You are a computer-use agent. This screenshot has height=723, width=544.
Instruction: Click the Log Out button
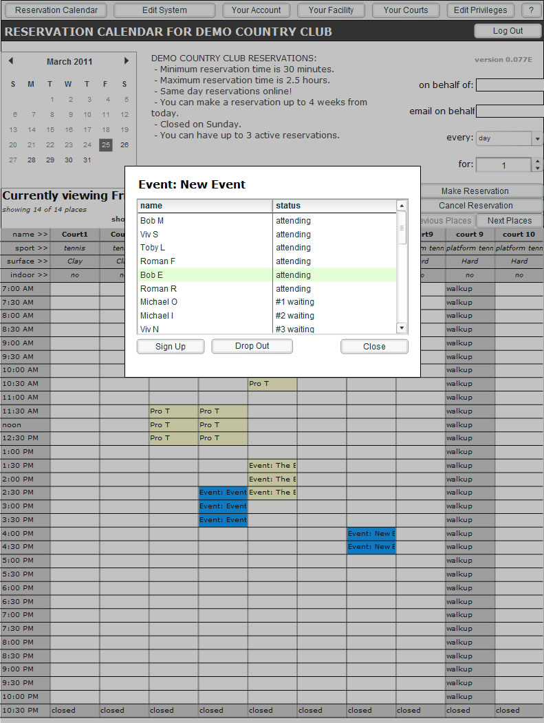pyautogui.click(x=508, y=31)
